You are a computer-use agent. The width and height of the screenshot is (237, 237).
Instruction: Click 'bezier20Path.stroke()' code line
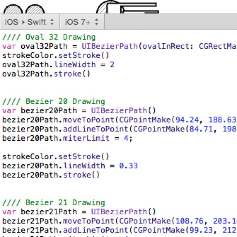click(x=51, y=175)
